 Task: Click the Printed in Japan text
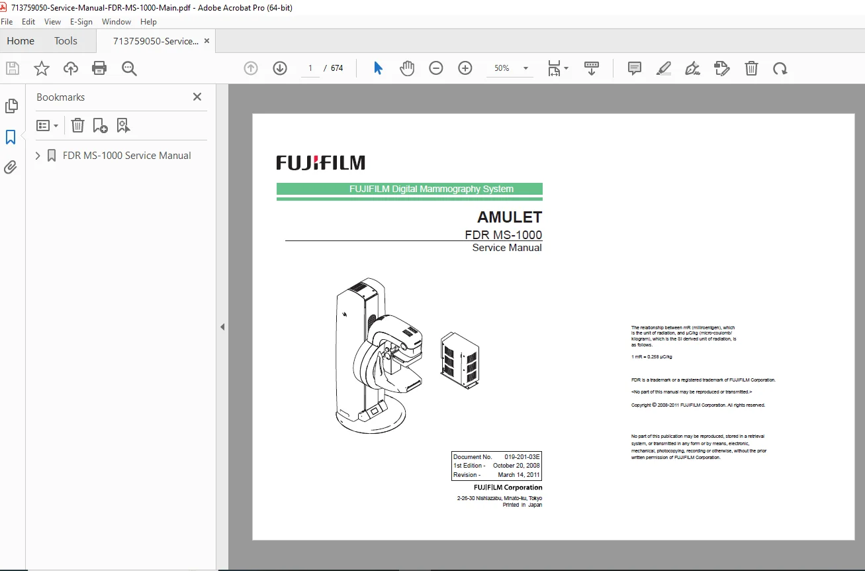(x=522, y=505)
